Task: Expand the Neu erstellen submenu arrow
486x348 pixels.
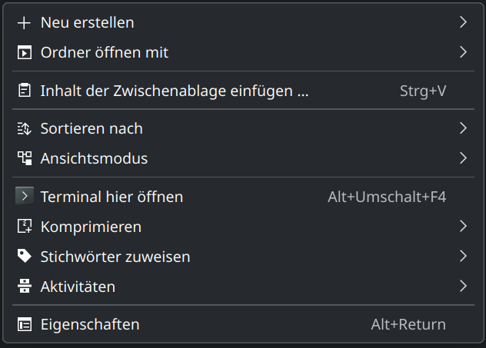Action: click(x=463, y=22)
